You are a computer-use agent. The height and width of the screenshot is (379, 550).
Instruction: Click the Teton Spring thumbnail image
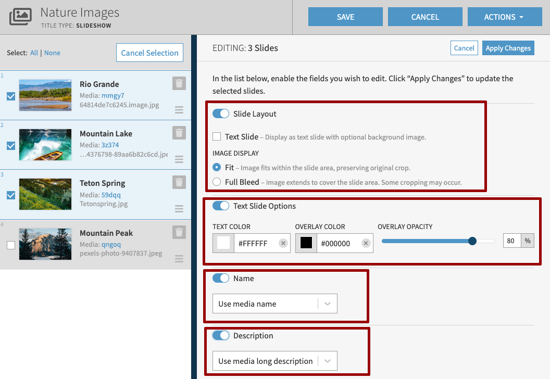(x=45, y=194)
